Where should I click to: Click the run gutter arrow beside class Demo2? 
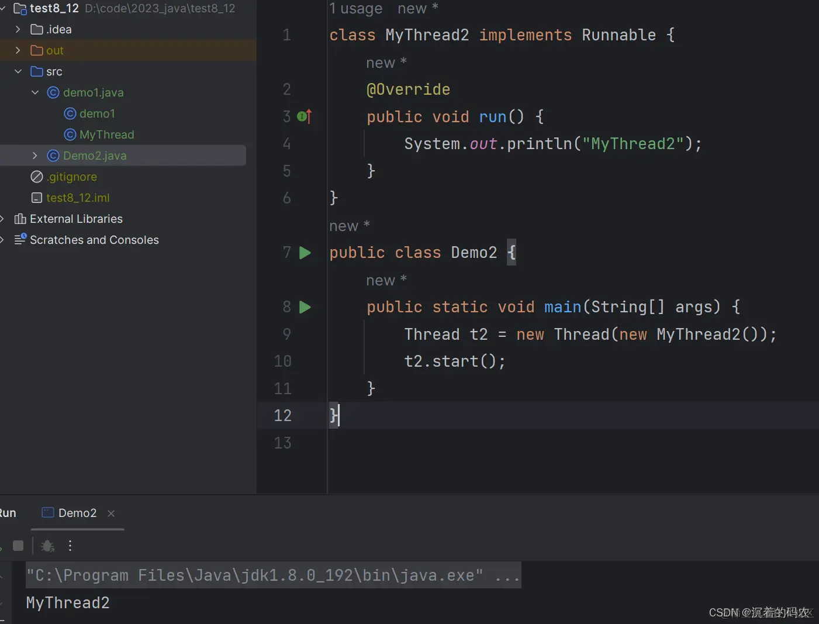tap(305, 253)
